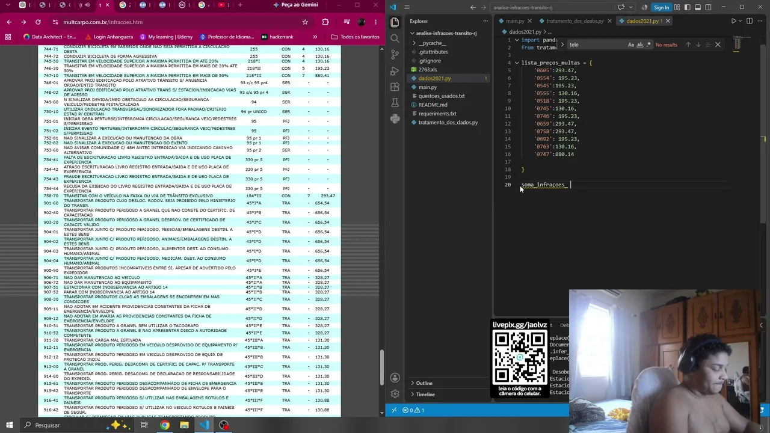Expand the __pycache__ folder
The image size is (770, 433).
point(432,43)
